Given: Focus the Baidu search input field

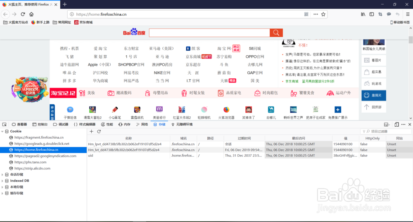Looking at the screenshot, I should [209, 33].
